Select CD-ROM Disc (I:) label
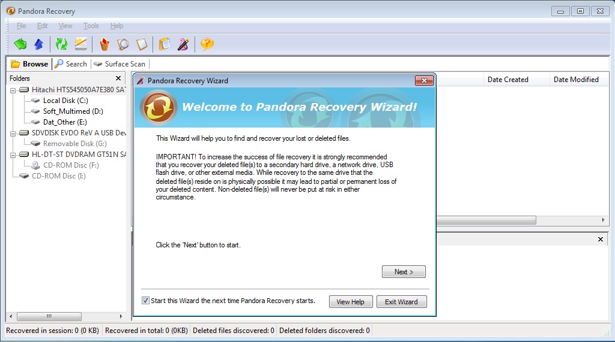615x342 pixels. point(59,175)
